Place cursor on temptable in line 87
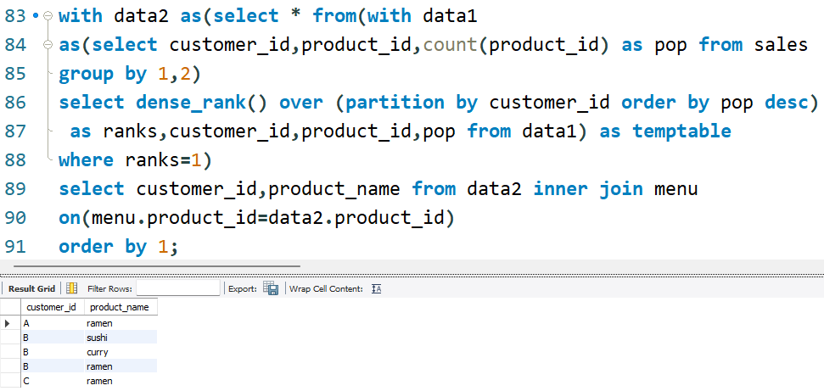This screenshot has height=391, width=824. (681, 131)
